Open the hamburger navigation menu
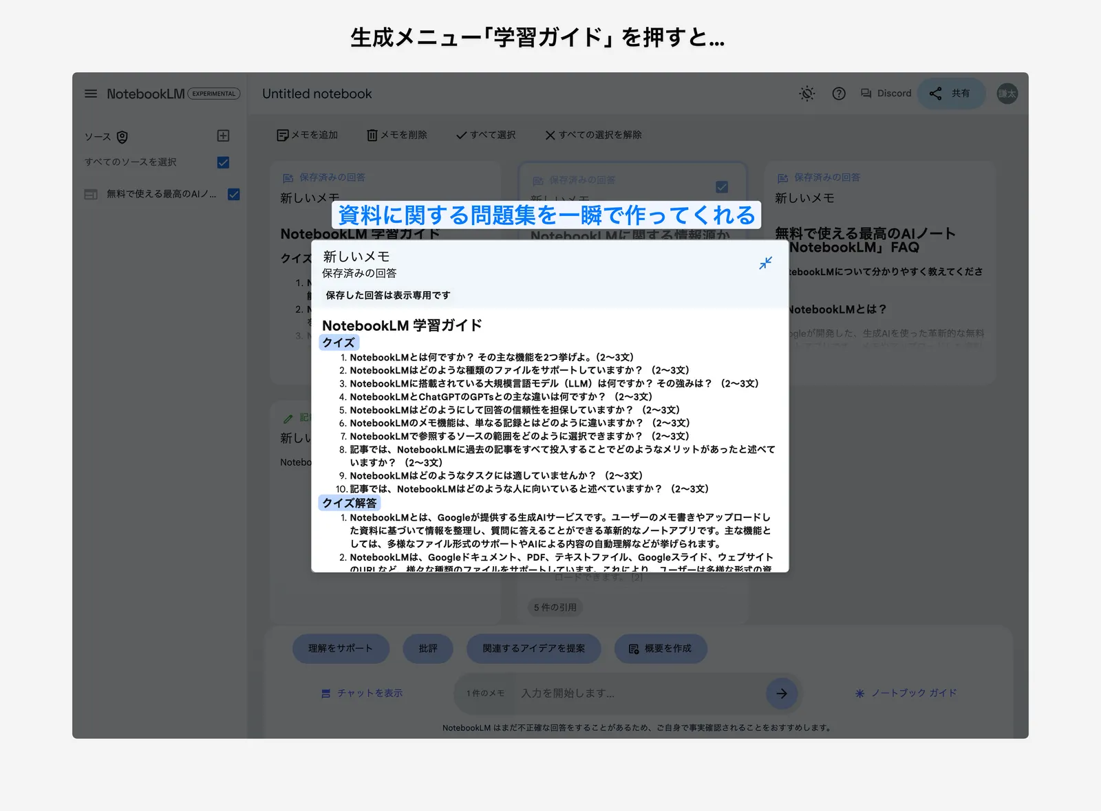The height and width of the screenshot is (811, 1101). click(91, 94)
